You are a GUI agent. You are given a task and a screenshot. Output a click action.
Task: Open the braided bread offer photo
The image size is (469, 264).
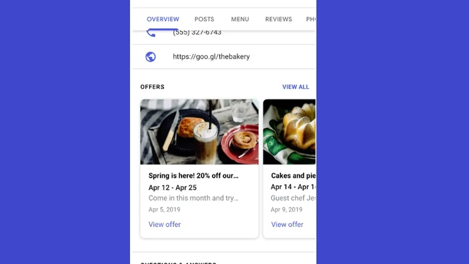pyautogui.click(x=289, y=132)
